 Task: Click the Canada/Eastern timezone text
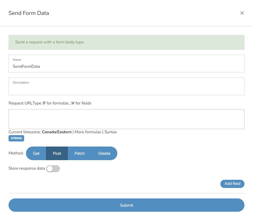pyautogui.click(x=57, y=132)
